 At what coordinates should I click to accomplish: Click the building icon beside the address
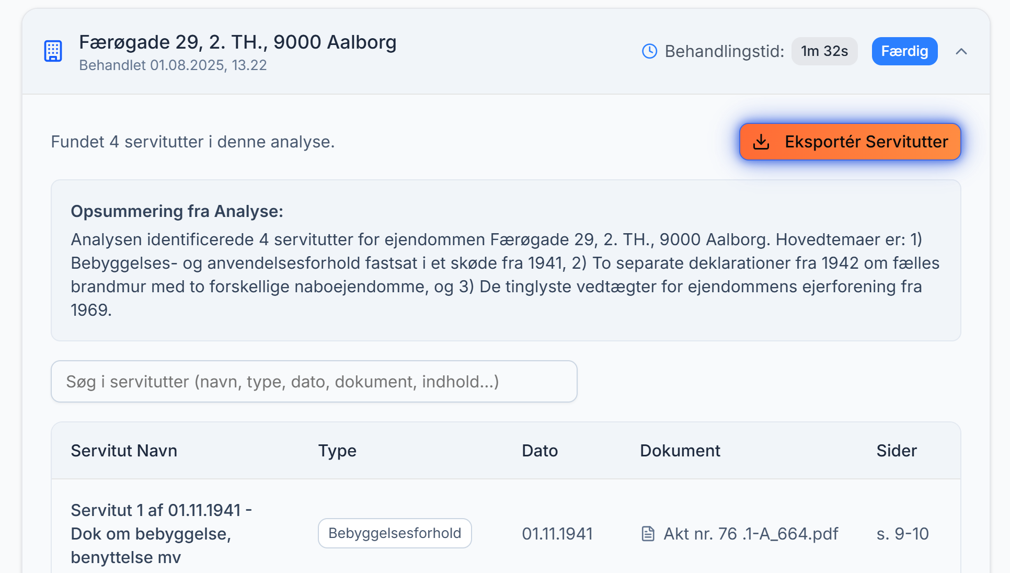tap(52, 51)
